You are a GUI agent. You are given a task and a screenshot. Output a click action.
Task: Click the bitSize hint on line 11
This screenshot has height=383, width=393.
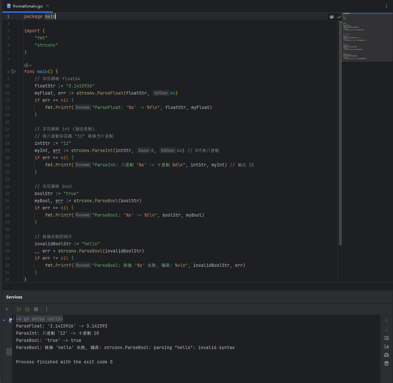[x=161, y=93]
